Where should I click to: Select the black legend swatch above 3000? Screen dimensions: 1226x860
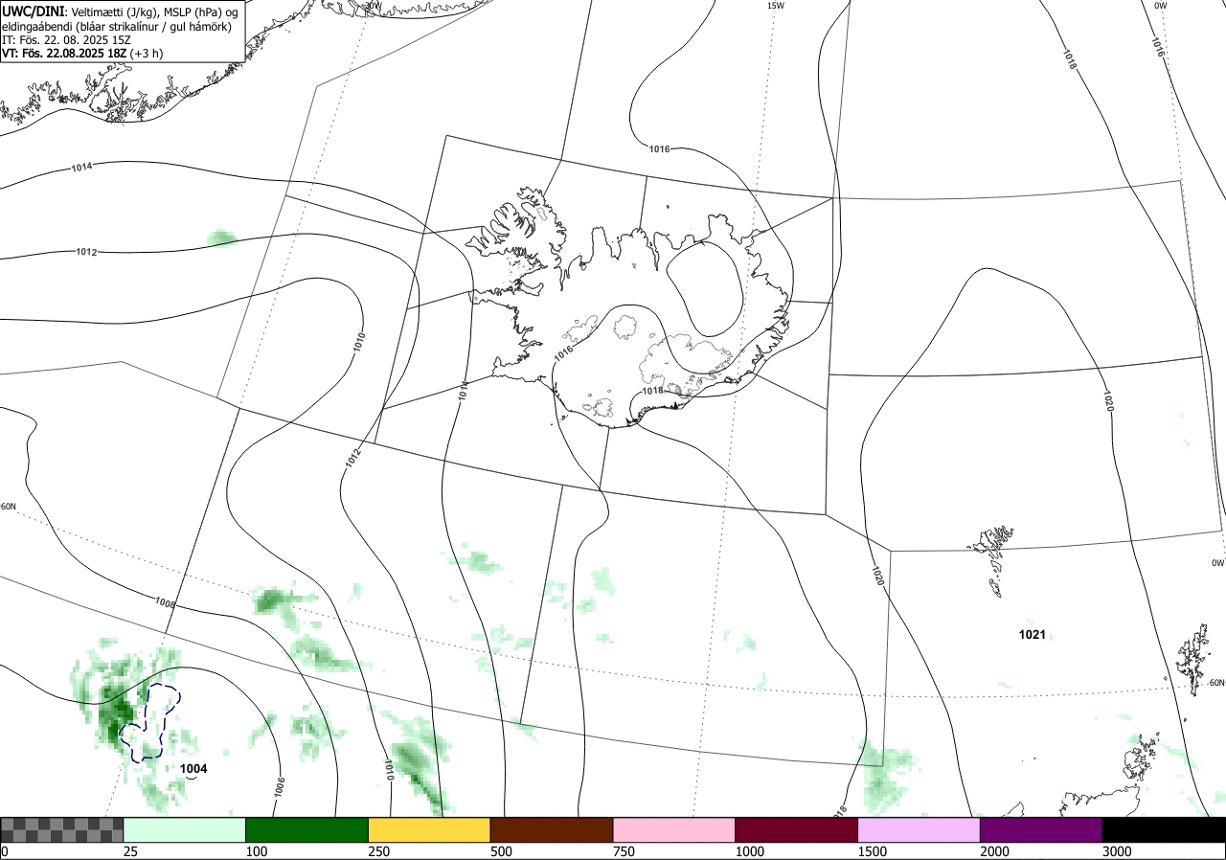[1164, 829]
